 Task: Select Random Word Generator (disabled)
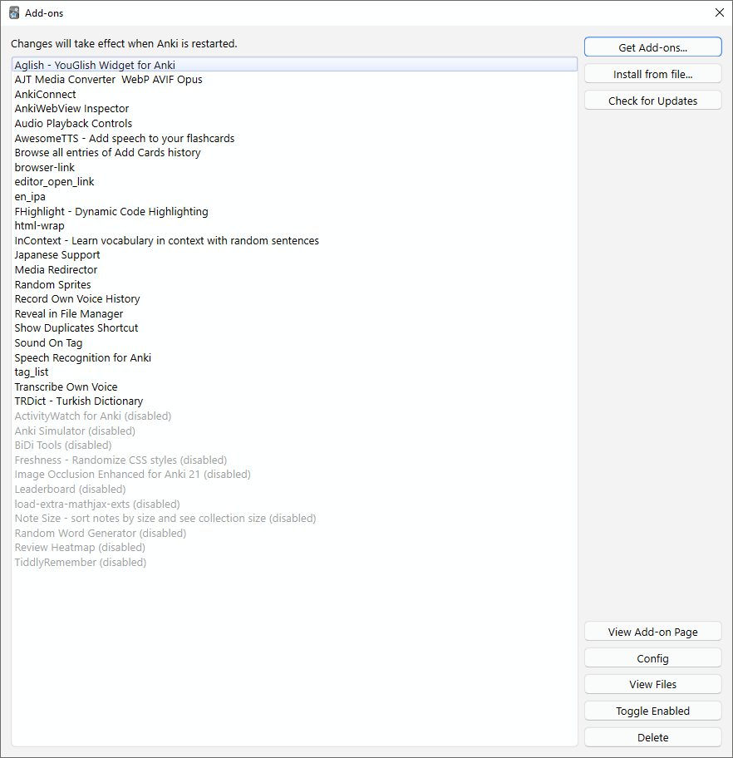coord(294,534)
